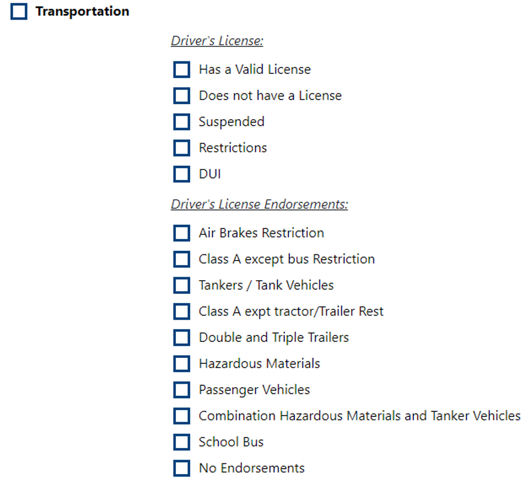Viewport: 532px width, 480px height.
Task: Select Class A except bus Restriction
Action: click(182, 259)
